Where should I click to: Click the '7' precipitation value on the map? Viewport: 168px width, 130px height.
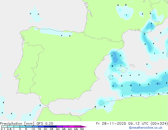[x=157, y=84]
